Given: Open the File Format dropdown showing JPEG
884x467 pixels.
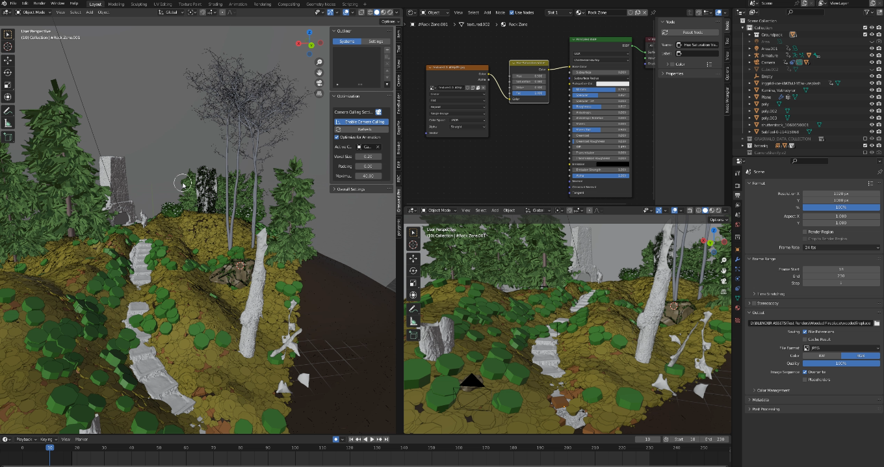Looking at the screenshot, I should point(841,348).
